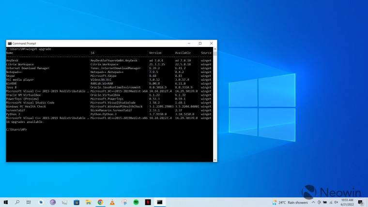Maximize the Command Prompt window
This screenshot has height=207, width=368.
pyautogui.click(x=200, y=43)
